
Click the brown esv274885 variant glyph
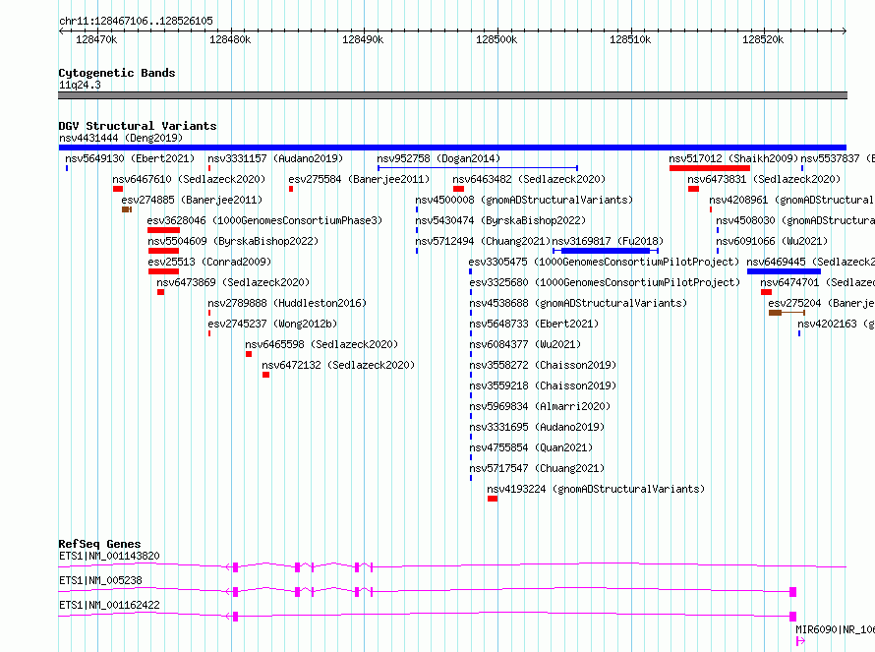click(127, 209)
